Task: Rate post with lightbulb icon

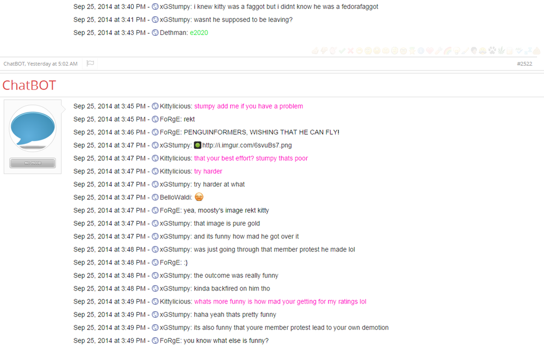Action: [x=456, y=51]
